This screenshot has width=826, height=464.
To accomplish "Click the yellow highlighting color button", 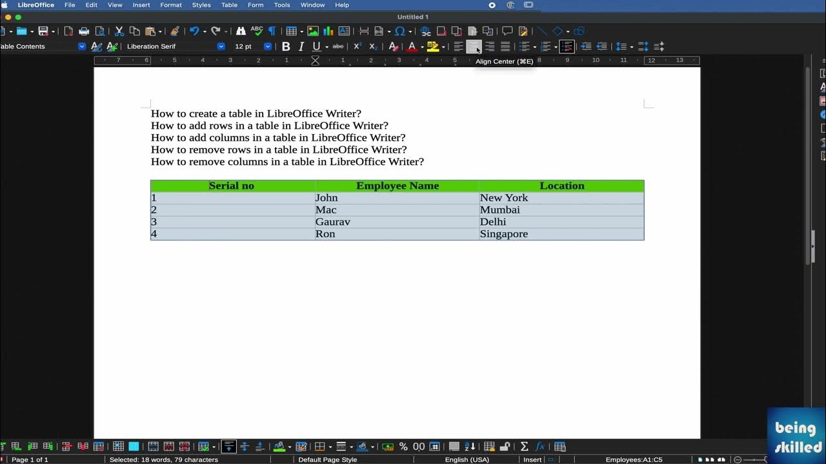I will 432,46.
